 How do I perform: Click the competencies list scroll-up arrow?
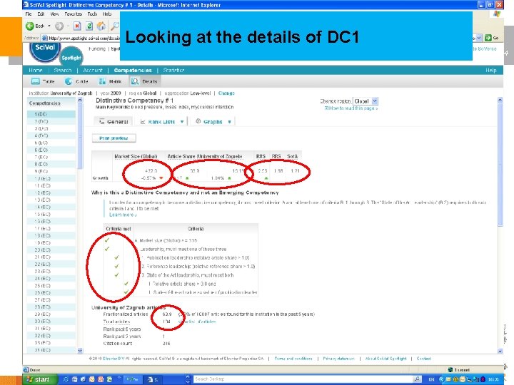(x=80, y=101)
